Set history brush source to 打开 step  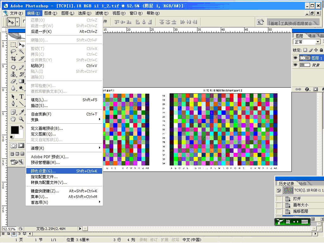click(x=279, y=199)
